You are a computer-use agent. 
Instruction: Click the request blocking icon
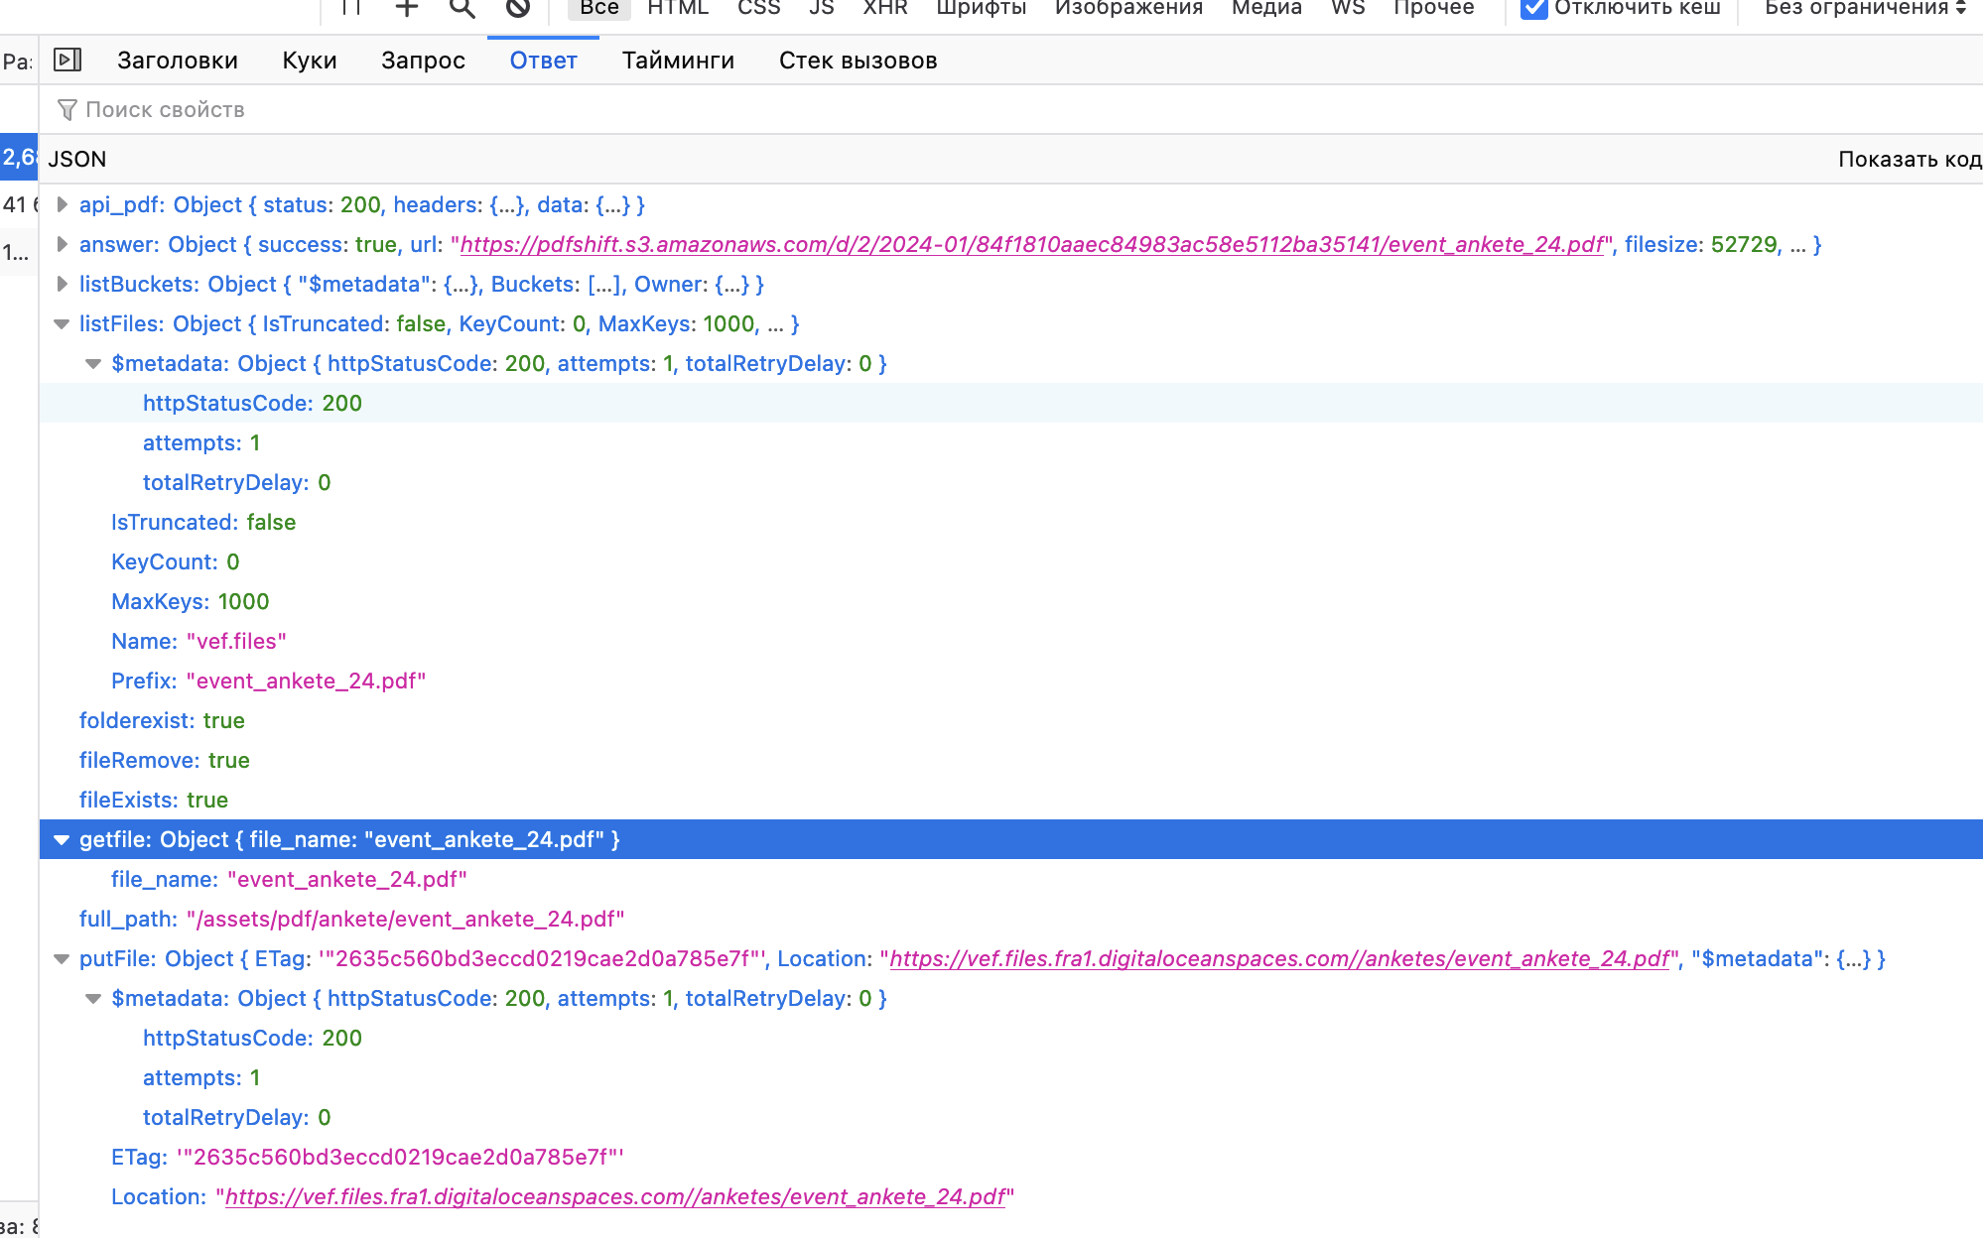pos(517,8)
